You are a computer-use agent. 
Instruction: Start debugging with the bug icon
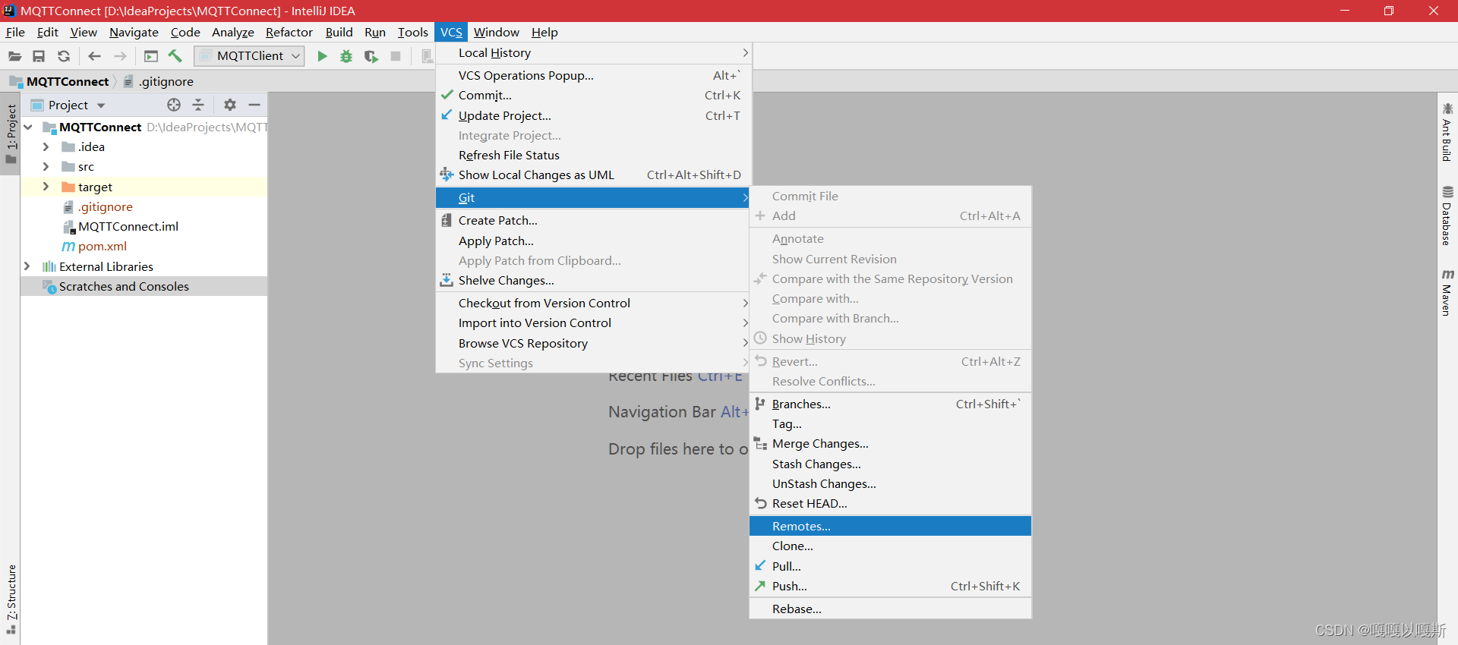346,56
